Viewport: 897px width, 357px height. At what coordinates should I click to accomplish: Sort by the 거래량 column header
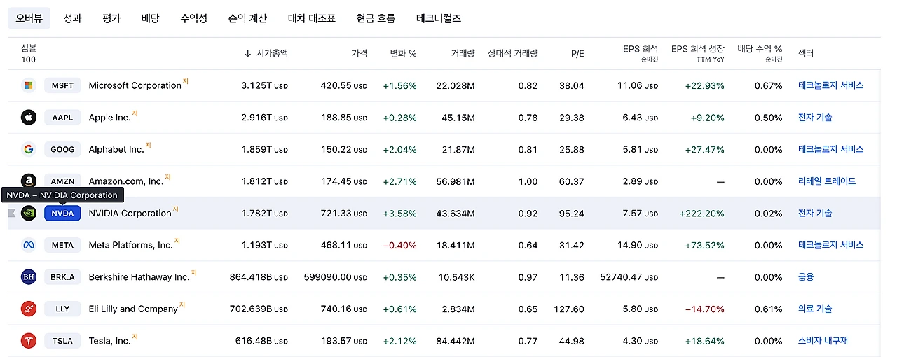pyautogui.click(x=463, y=53)
